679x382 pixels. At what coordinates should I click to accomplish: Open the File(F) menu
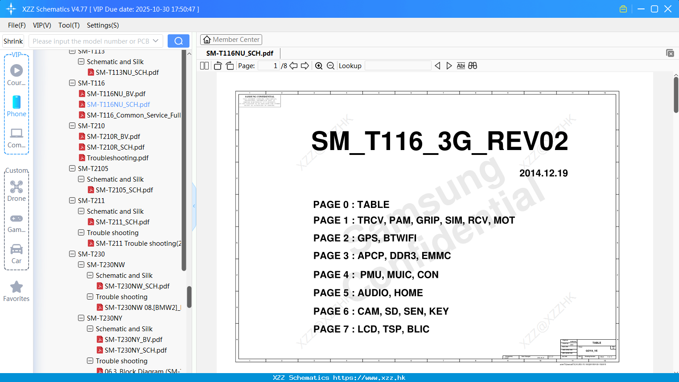17,25
